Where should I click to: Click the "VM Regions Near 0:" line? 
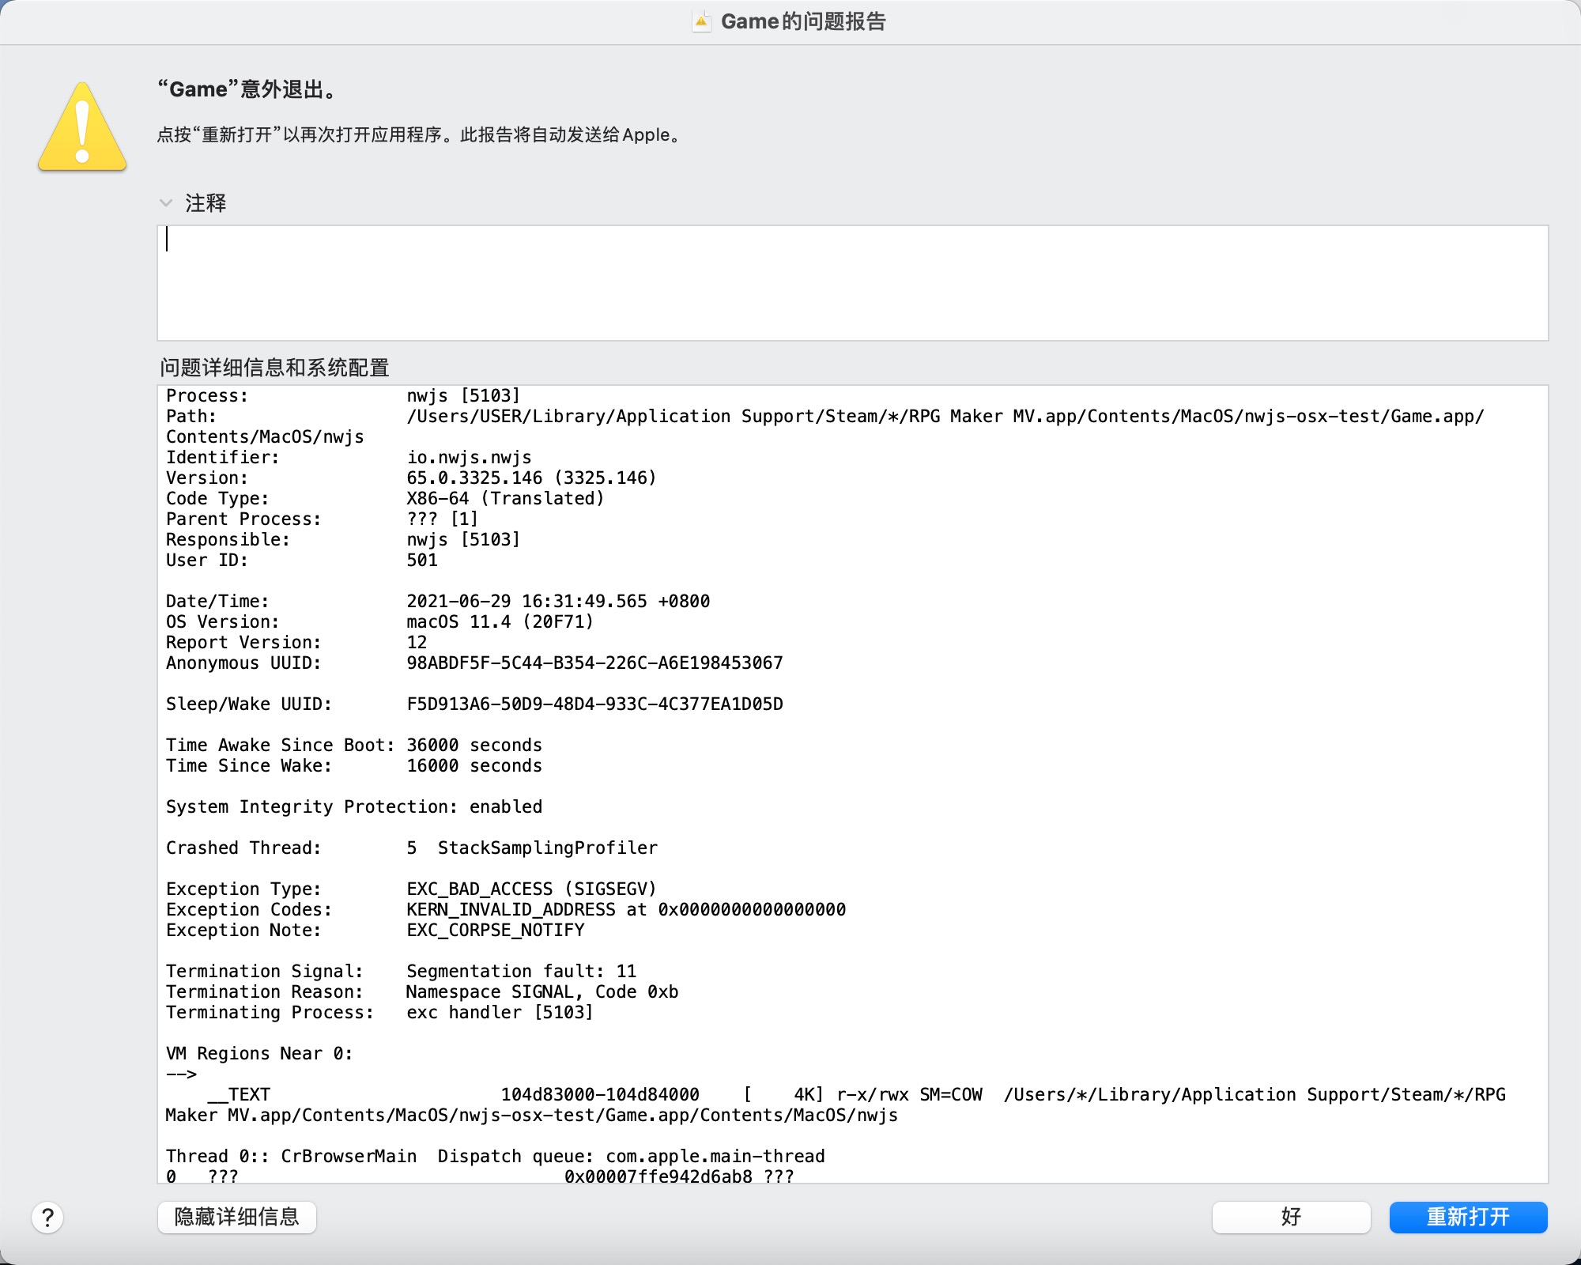259,1053
